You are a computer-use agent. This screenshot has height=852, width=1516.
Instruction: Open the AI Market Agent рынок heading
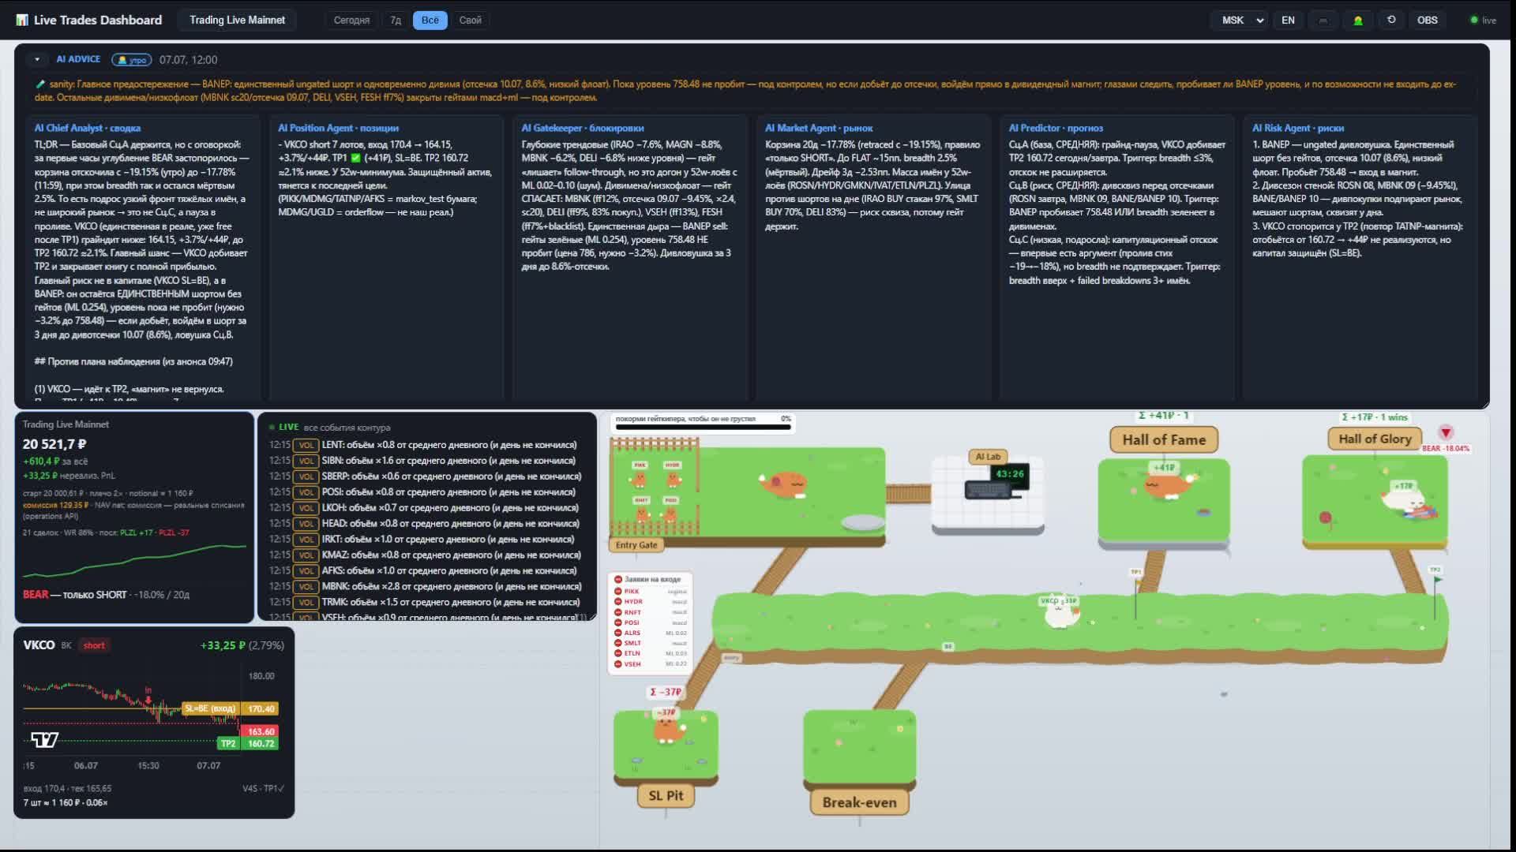[819, 128]
